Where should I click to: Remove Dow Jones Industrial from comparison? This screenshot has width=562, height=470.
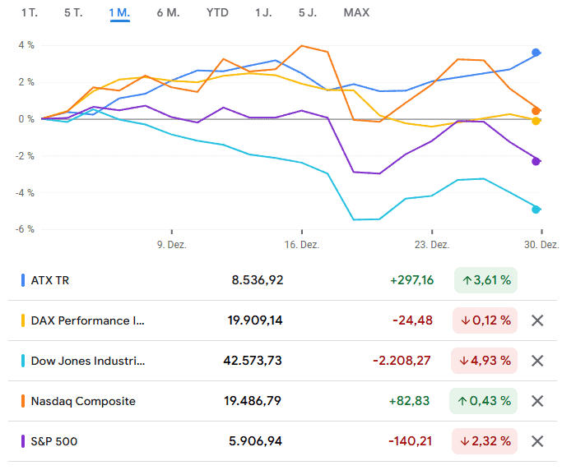point(537,361)
